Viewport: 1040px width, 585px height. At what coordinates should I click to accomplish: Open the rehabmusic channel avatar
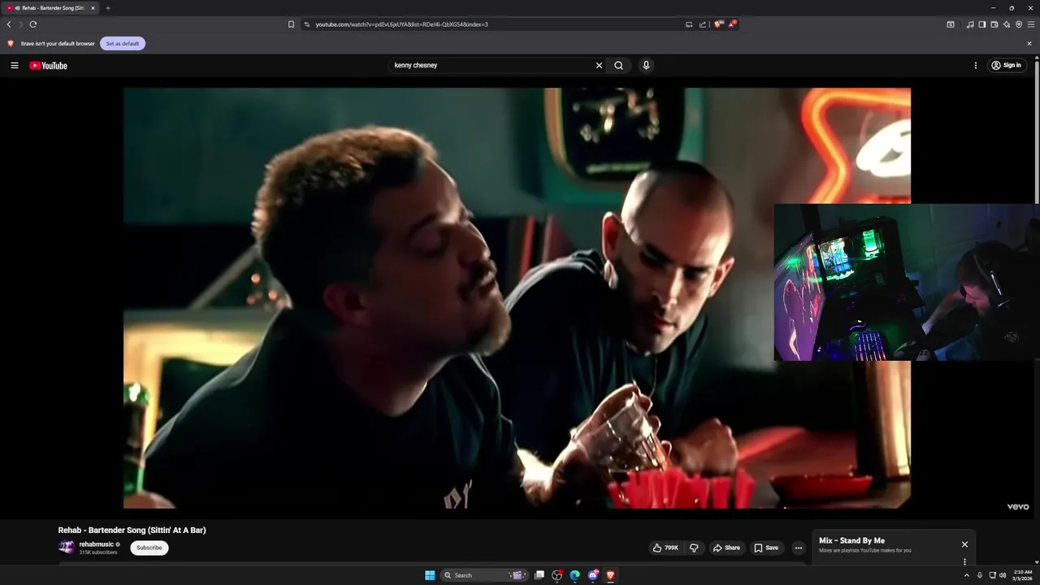click(66, 548)
